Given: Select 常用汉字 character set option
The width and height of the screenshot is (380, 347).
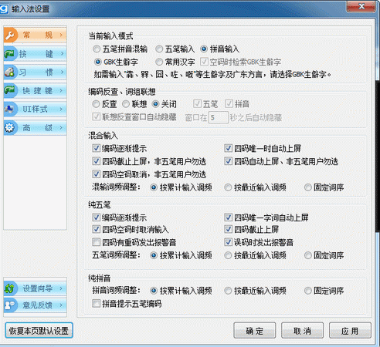Looking at the screenshot, I should pyautogui.click(x=175, y=62).
